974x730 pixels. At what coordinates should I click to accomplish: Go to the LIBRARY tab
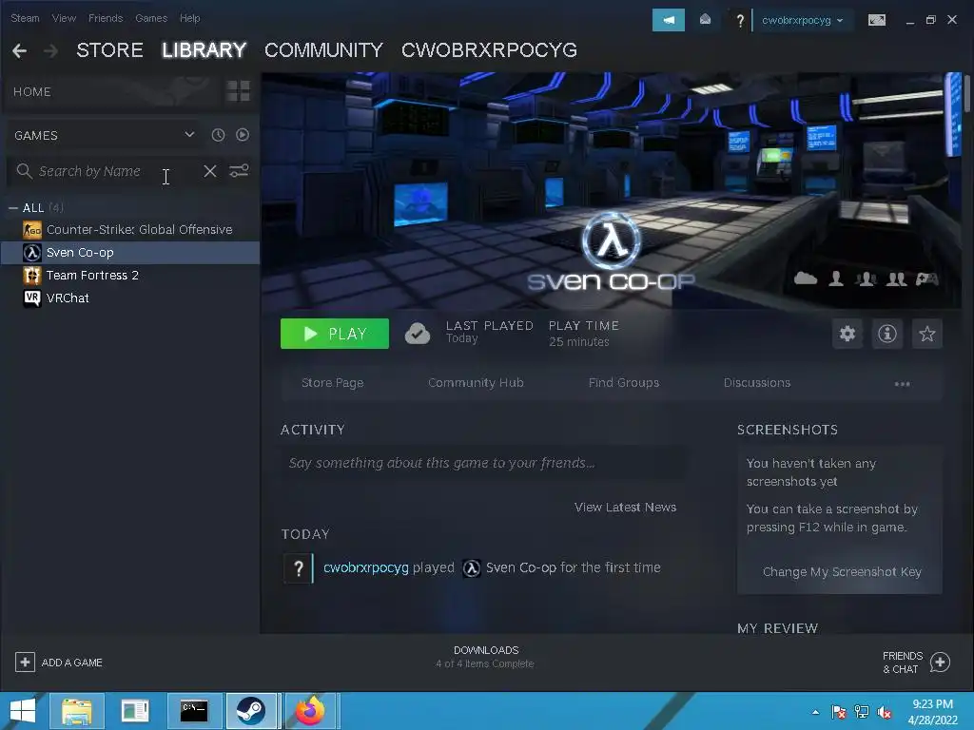[x=205, y=50]
